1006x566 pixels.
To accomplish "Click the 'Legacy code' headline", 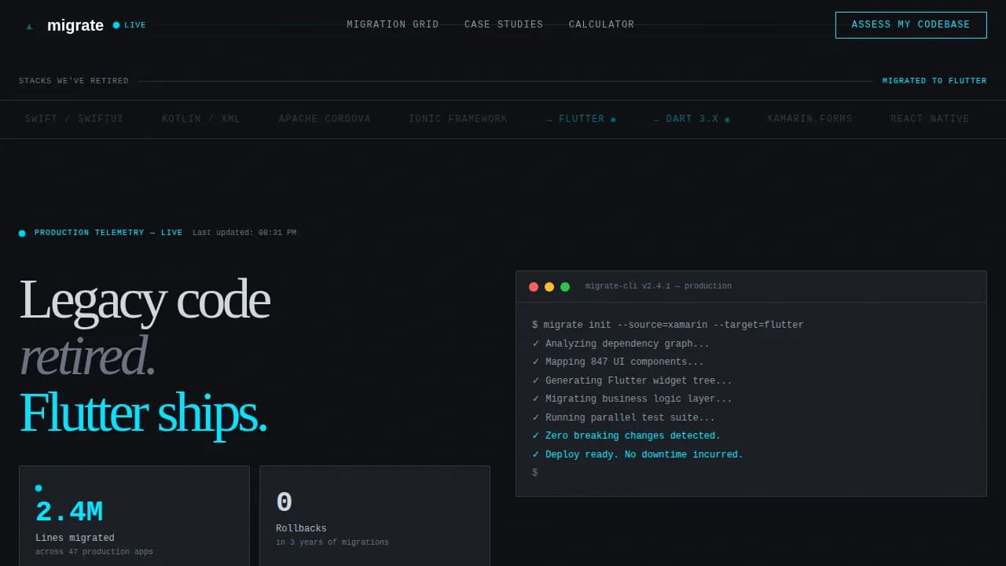I will point(144,300).
